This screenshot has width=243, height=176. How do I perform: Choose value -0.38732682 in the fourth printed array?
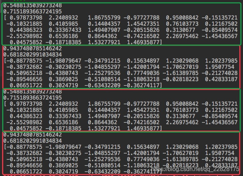coord(24,153)
